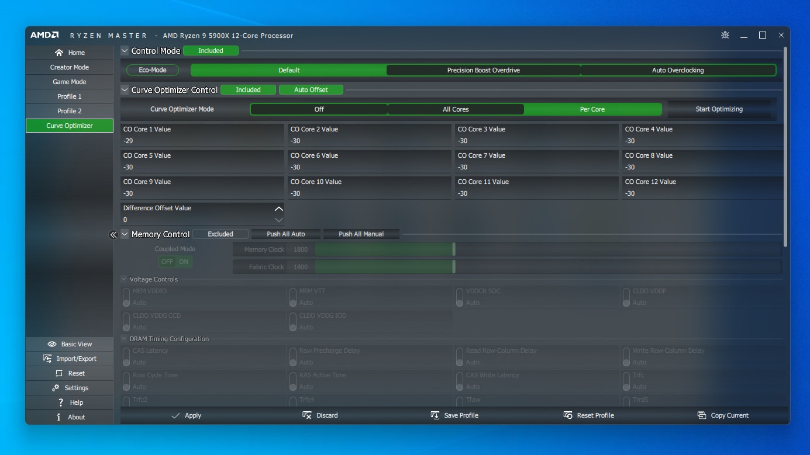
Task: Select Auto Overclocking mode
Action: [678, 70]
